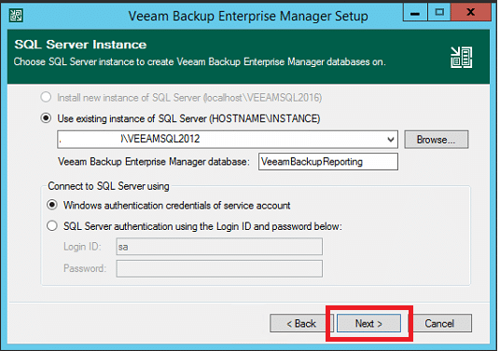Cancel the Enterprise Manager setup
This screenshot has height=351, width=500.
(x=439, y=323)
